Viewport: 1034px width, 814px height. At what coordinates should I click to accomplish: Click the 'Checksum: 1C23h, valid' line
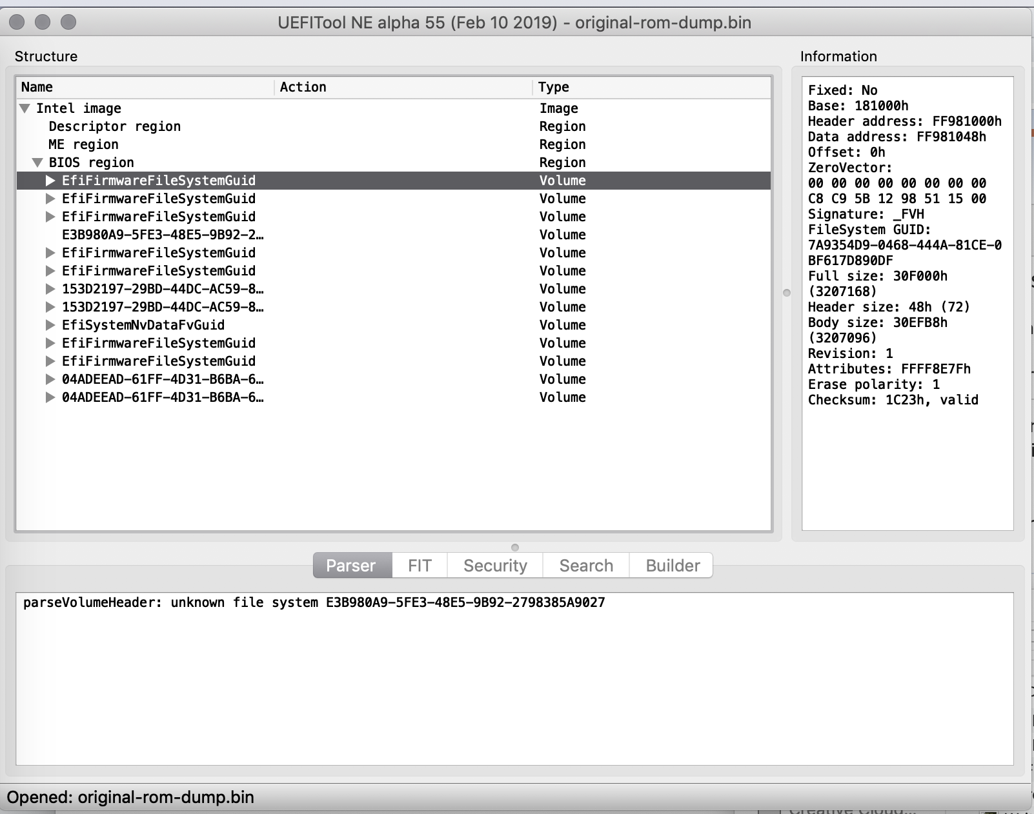893,400
